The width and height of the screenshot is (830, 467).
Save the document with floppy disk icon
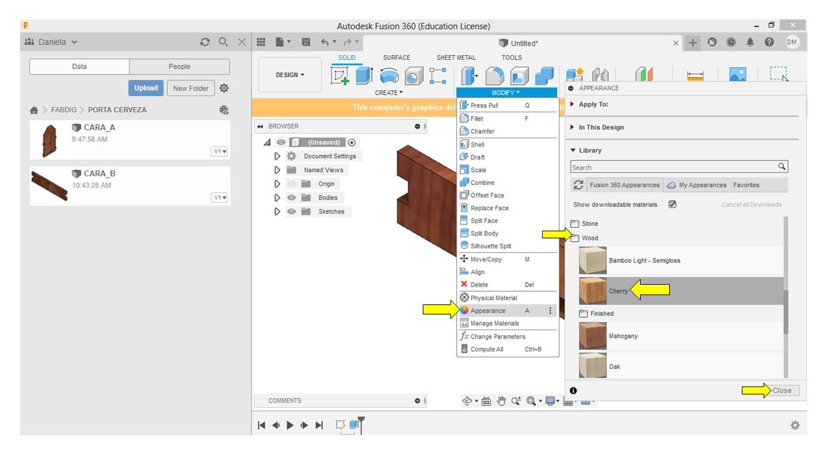point(306,43)
